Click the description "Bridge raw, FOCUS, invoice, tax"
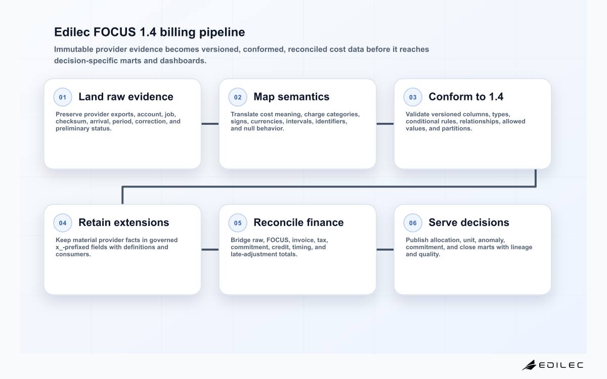607x379 pixels. pyautogui.click(x=279, y=247)
